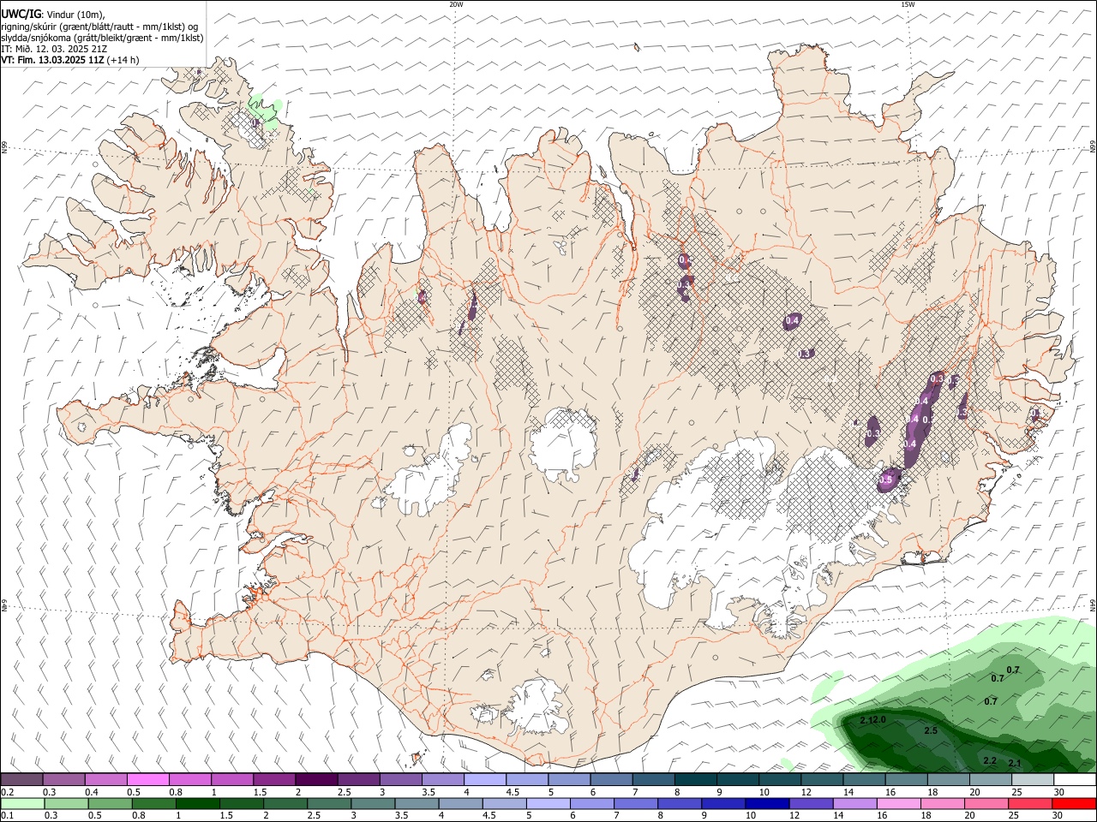1097x822 pixels.
Task: Click the '0.2' label under the purple scale
Action: coord(7,791)
